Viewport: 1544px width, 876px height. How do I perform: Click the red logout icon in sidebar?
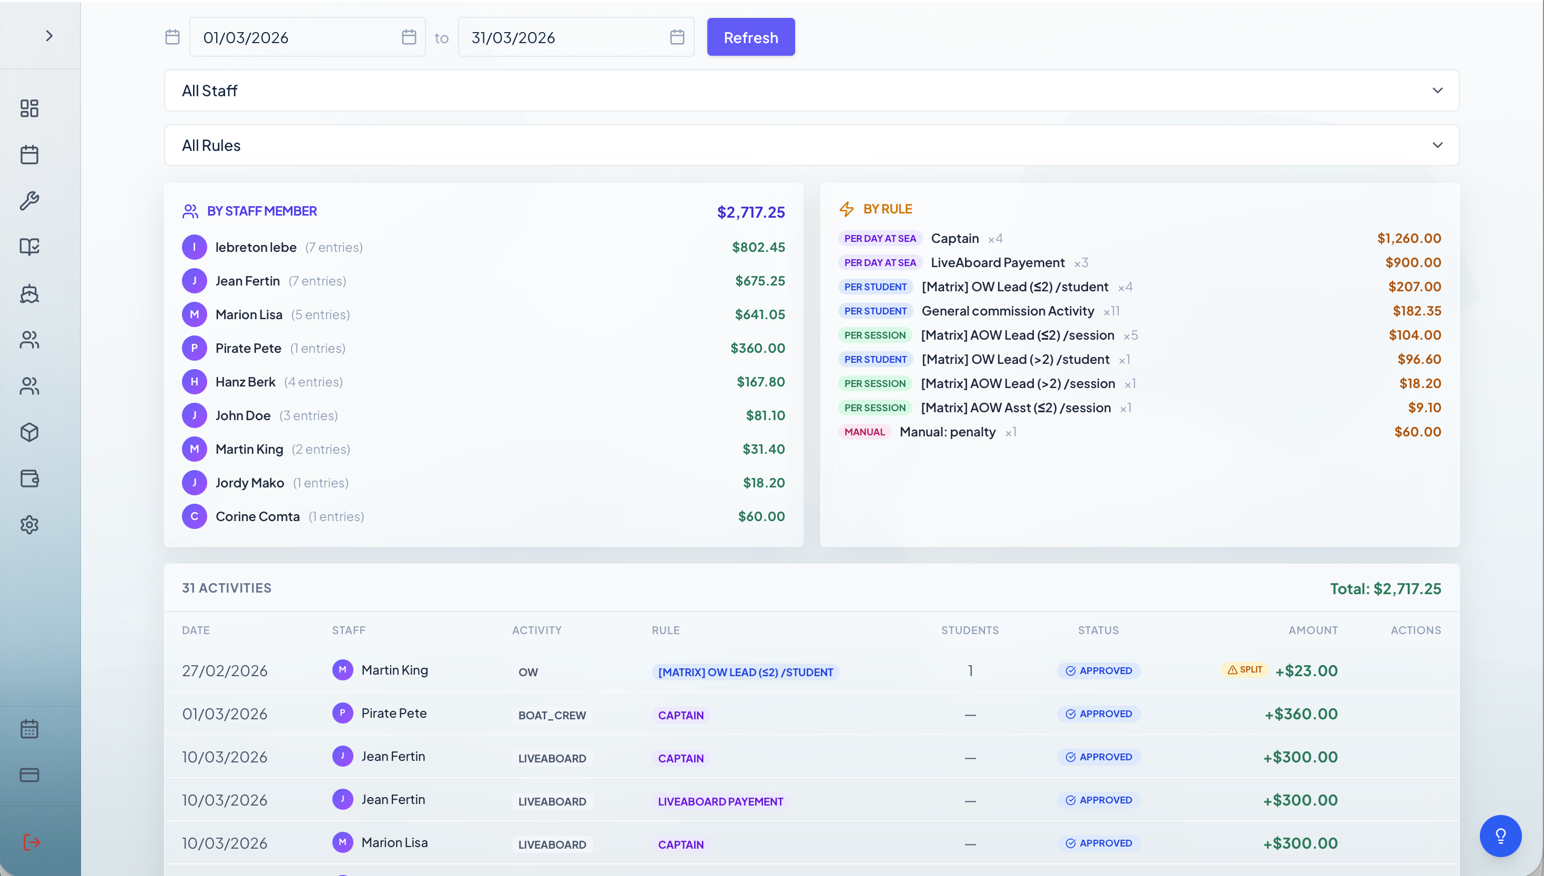tap(31, 842)
